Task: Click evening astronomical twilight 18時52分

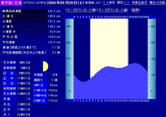Action: (24, 94)
